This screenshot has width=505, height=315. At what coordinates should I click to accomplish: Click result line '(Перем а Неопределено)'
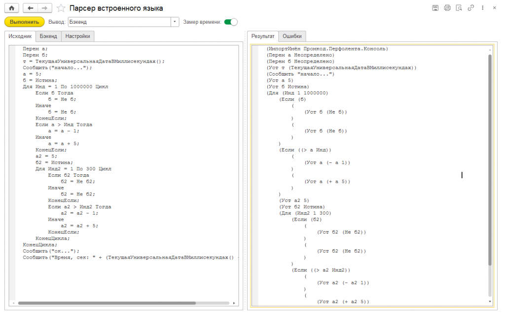tap(300, 55)
